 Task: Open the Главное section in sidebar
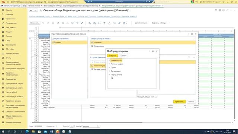tap(9, 10)
